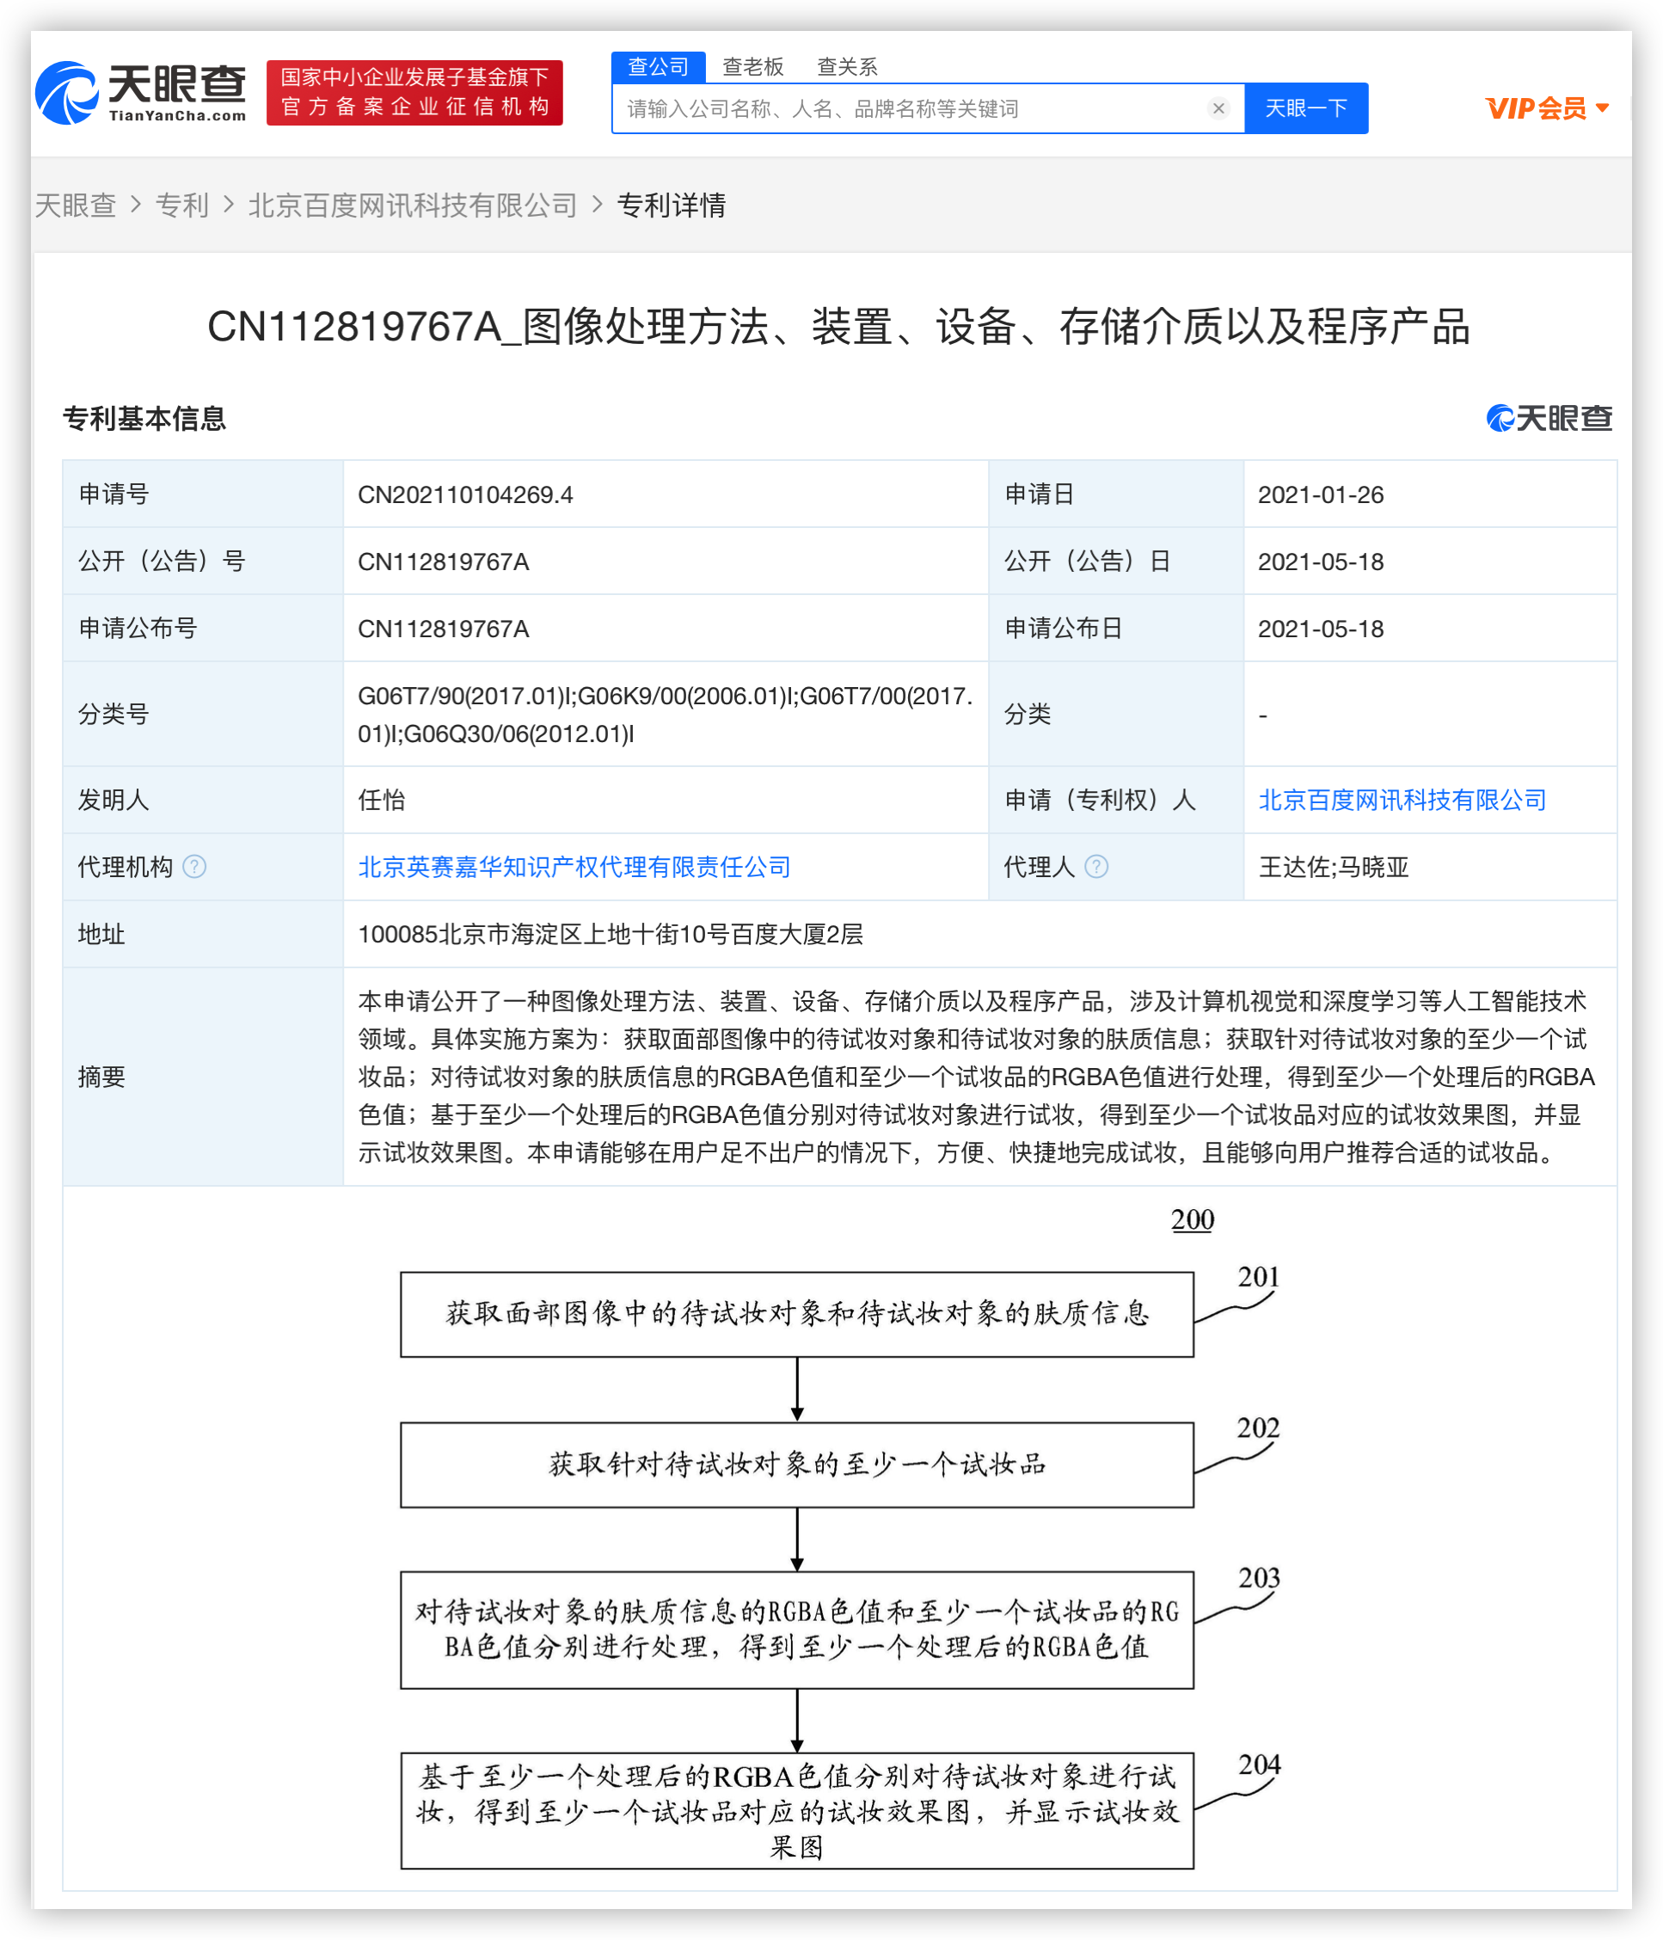
Task: Go to 天眼查 breadcrumb home
Action: tap(75, 205)
